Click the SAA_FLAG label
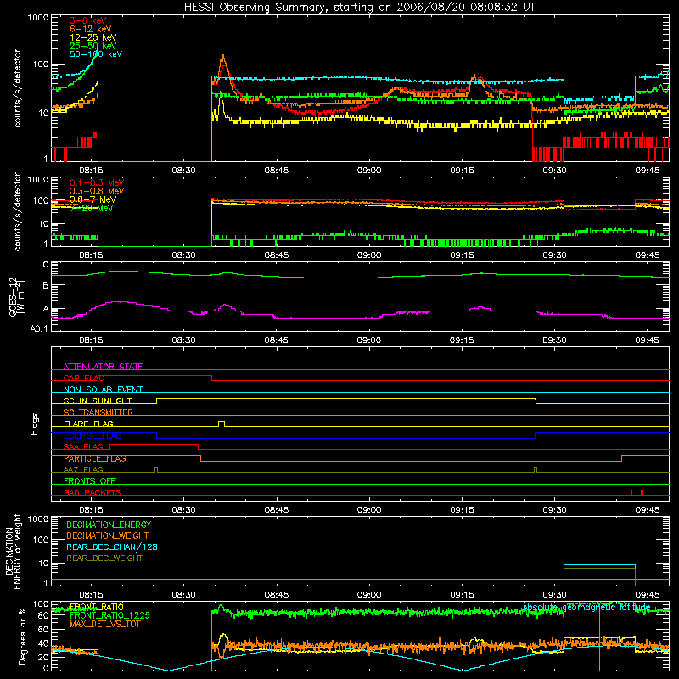Viewport: 679px width, 679px height. click(83, 446)
